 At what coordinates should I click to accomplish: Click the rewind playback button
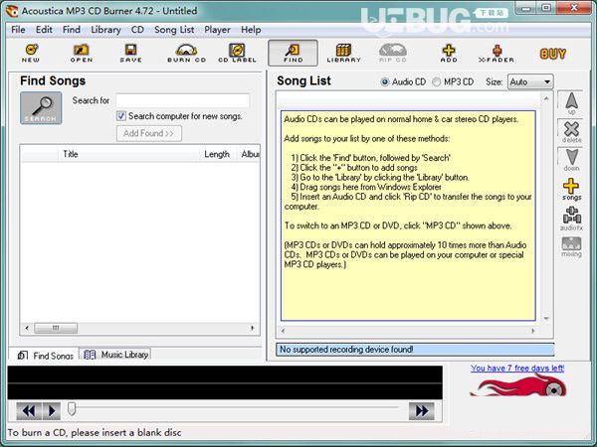pyautogui.click(x=29, y=411)
